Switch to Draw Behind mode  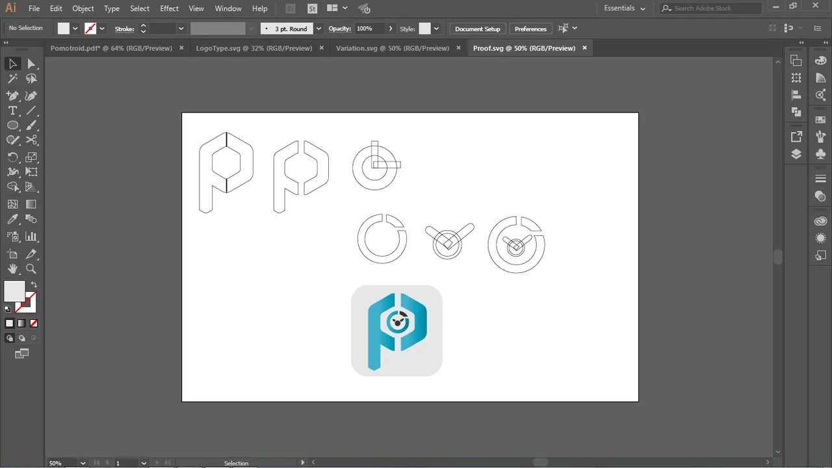[x=21, y=338]
